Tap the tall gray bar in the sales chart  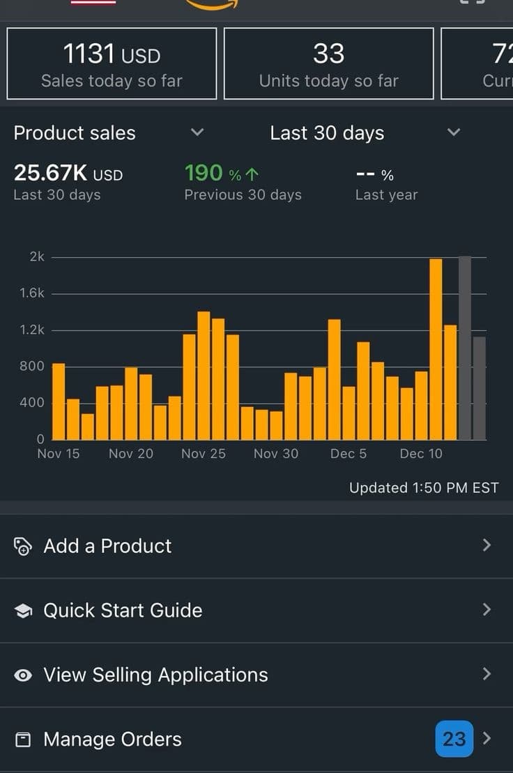[x=464, y=348]
